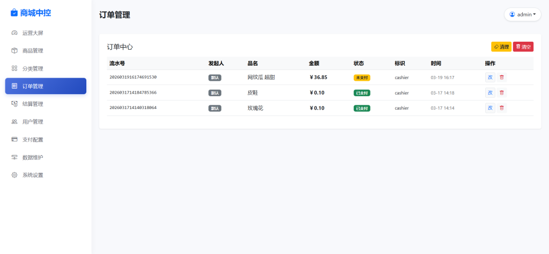This screenshot has width=549, height=254.
Task: Click the ￥0.10 amount in 皮鞋 row
Action: coord(317,93)
